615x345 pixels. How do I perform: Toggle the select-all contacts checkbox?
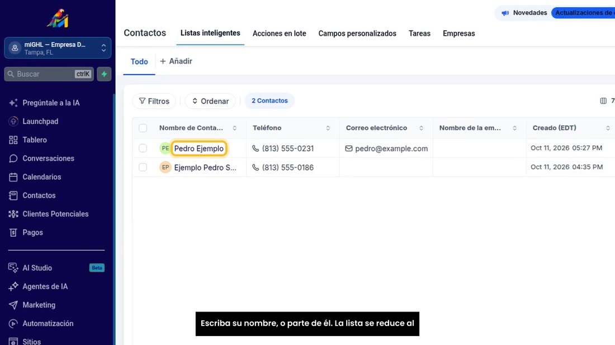click(x=143, y=128)
